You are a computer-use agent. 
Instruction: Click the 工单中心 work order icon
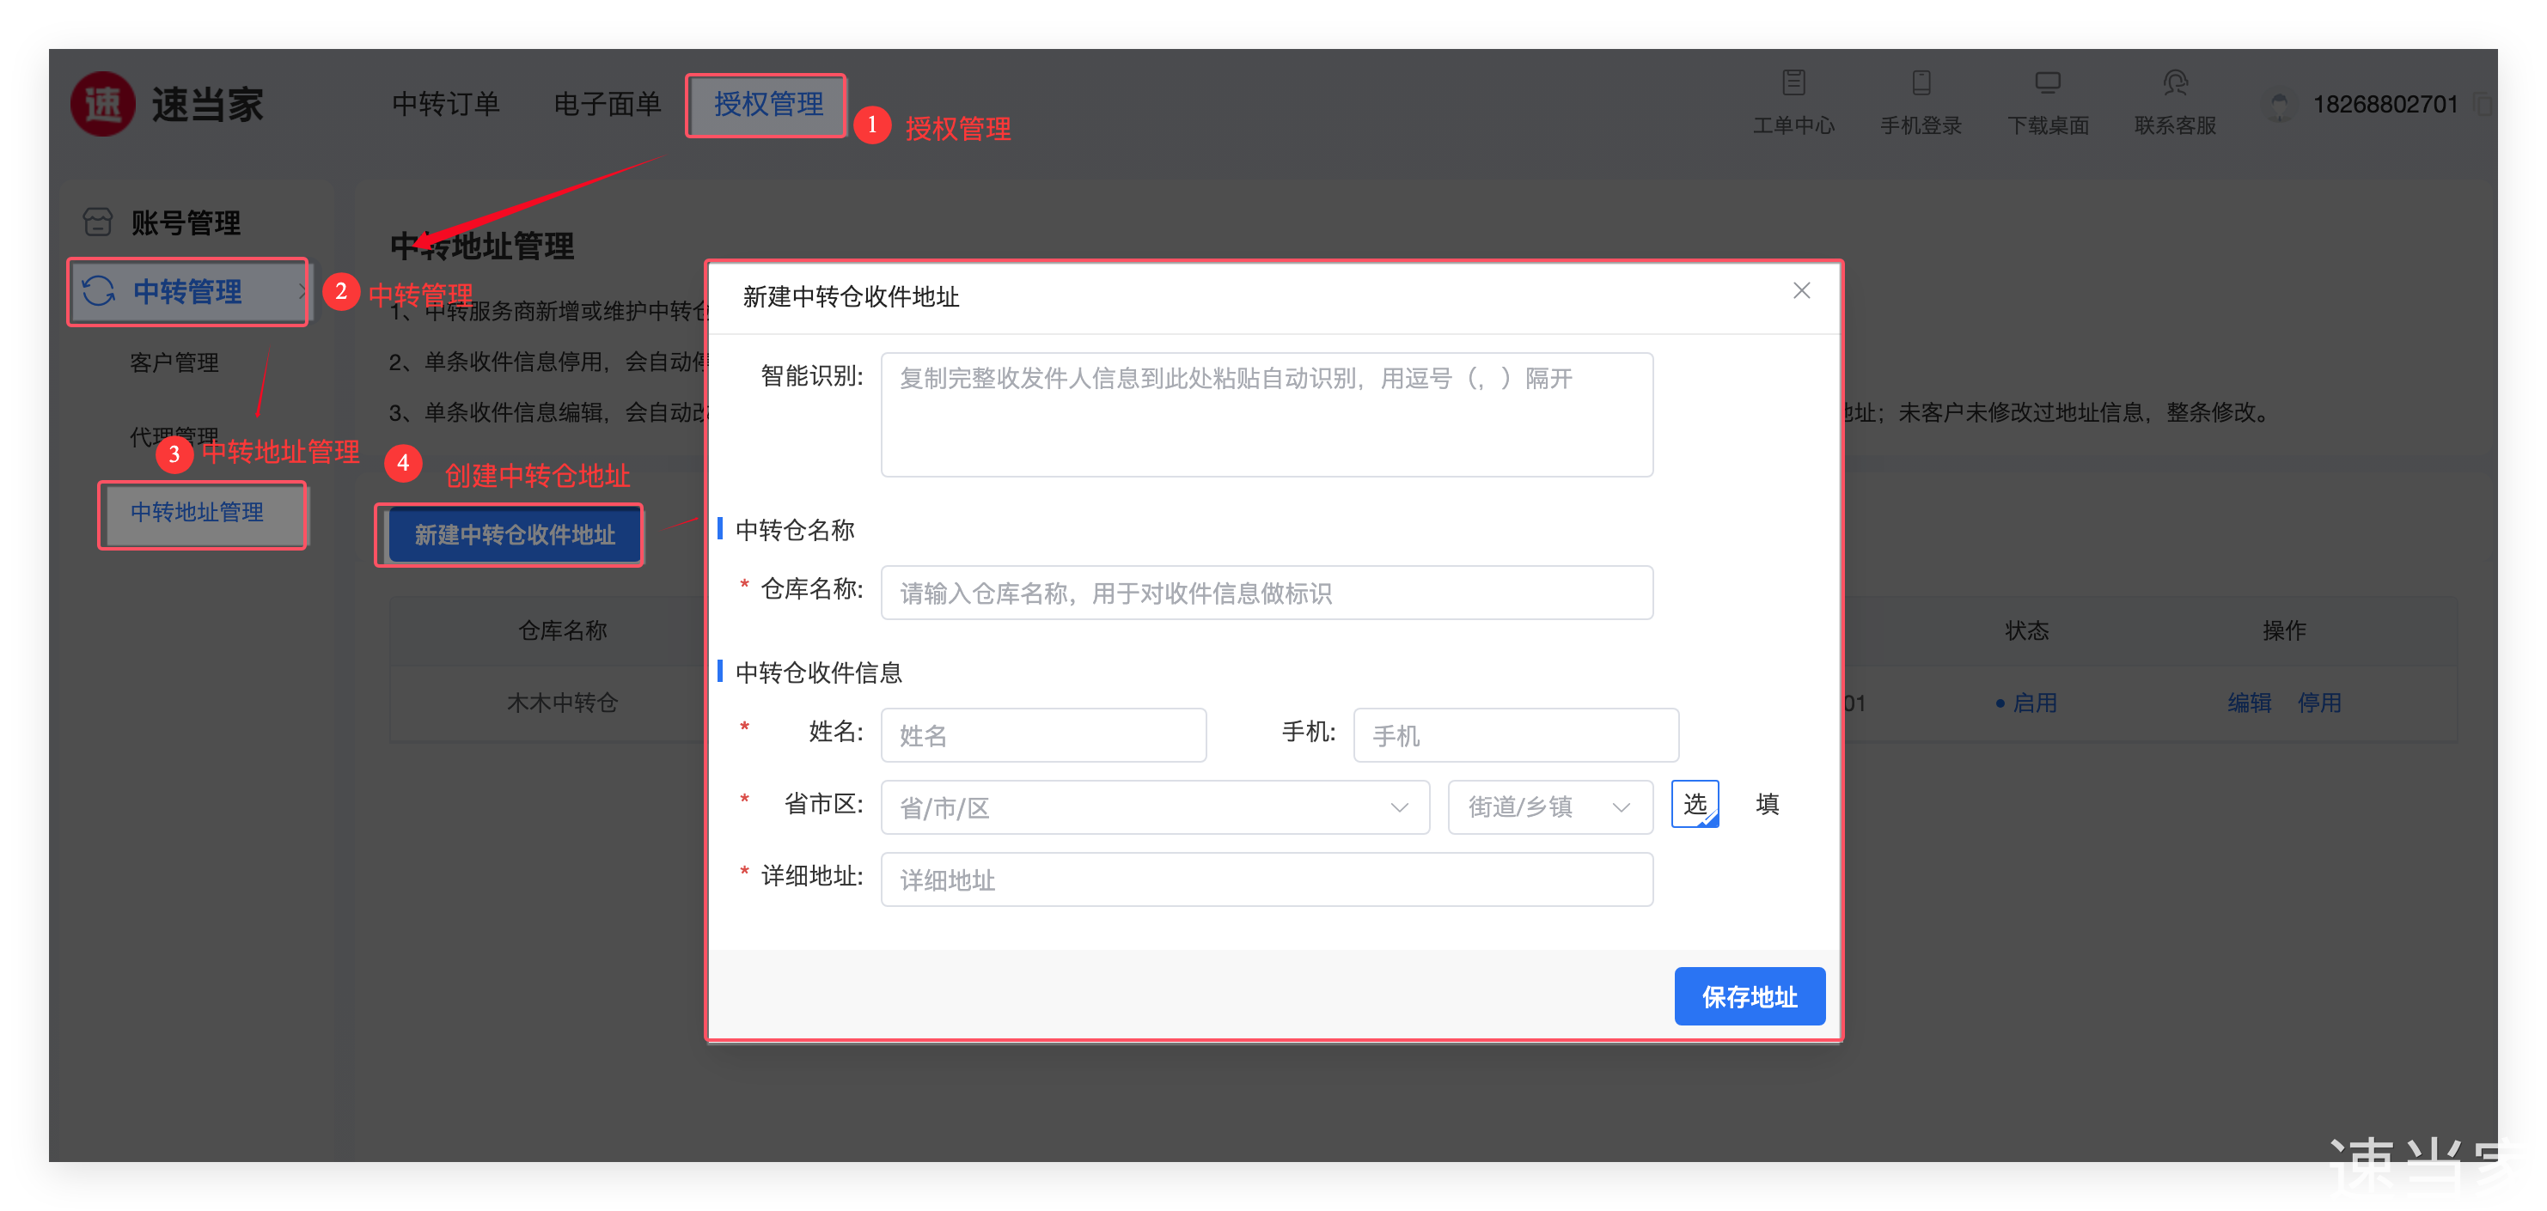click(1793, 82)
